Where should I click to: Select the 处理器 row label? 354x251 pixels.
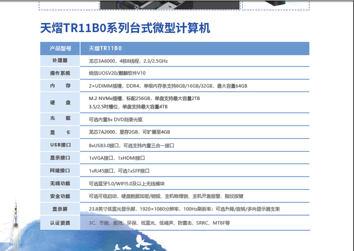(x=60, y=60)
